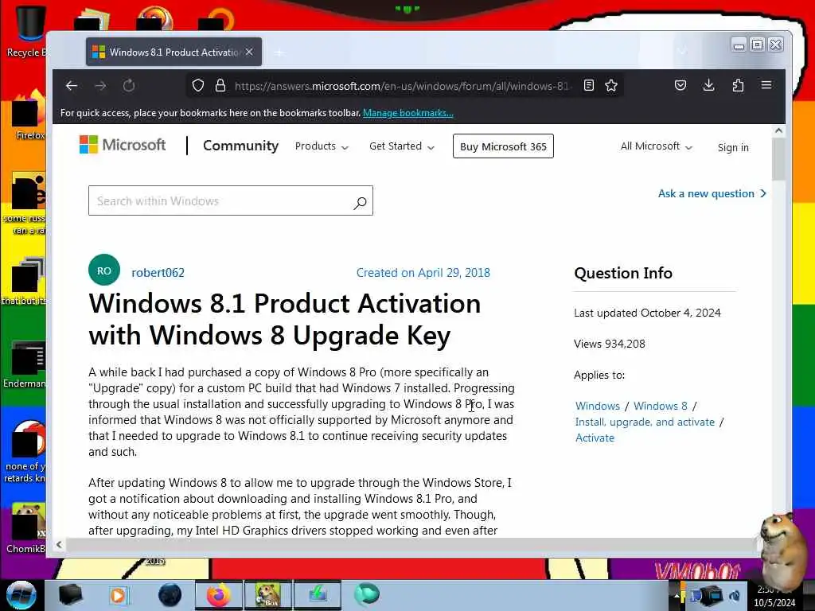Viewport: 815px width, 611px height.
Task: Click the Views 934,208 text
Action: (x=609, y=344)
